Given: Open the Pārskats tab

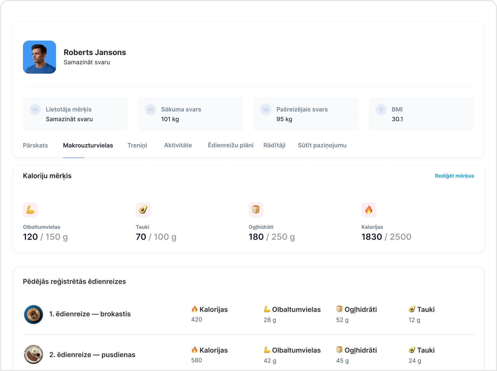Looking at the screenshot, I should click(35, 145).
